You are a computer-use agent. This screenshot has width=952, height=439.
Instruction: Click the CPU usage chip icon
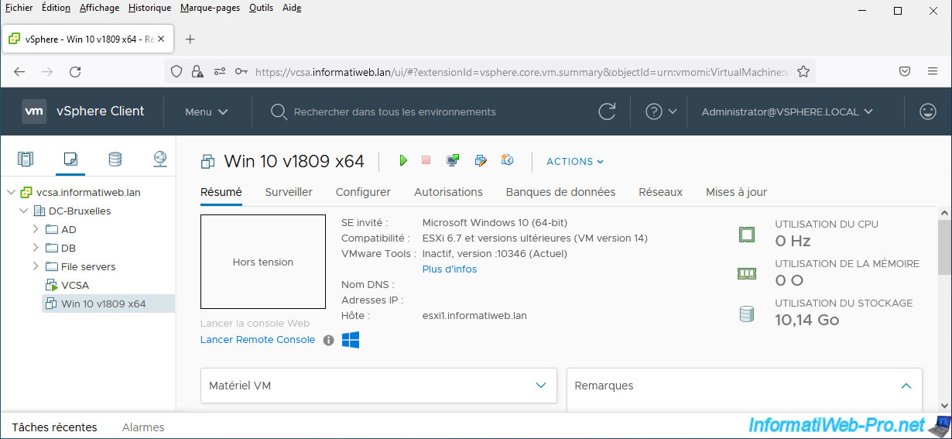click(x=746, y=234)
